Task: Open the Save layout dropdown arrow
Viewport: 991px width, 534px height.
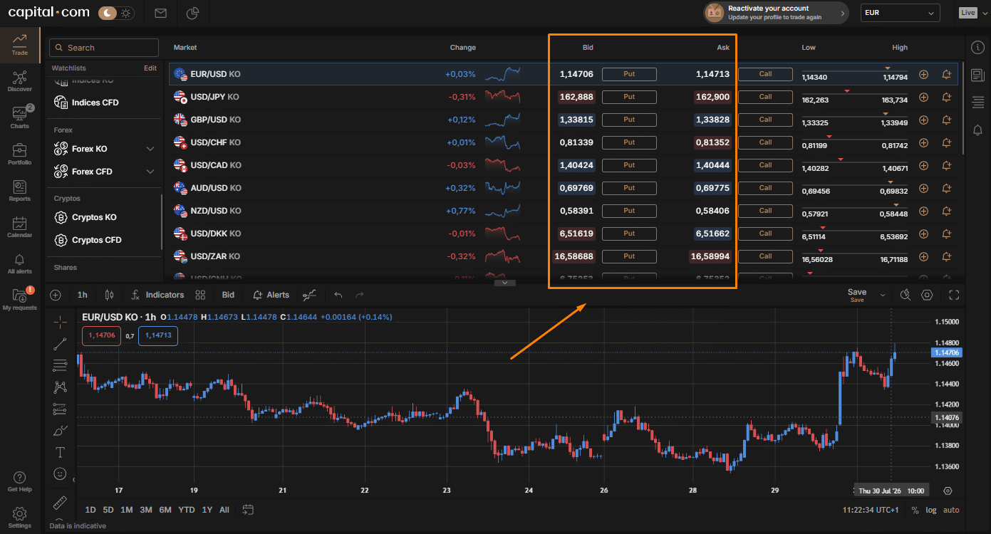Action: 883,295
